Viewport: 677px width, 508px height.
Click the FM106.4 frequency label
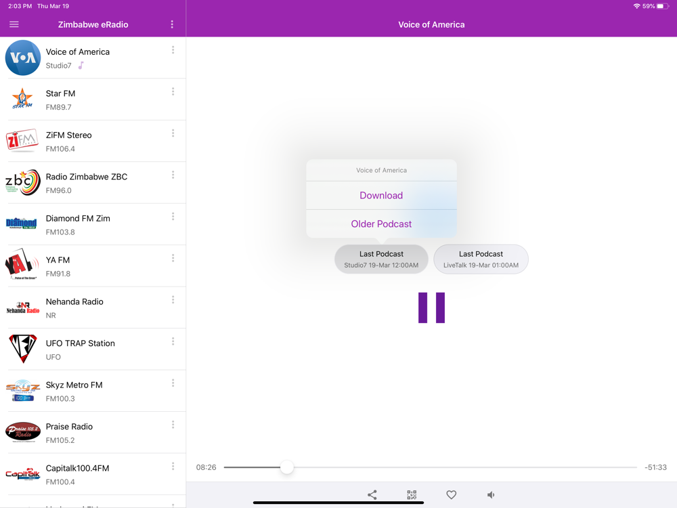tap(60, 149)
